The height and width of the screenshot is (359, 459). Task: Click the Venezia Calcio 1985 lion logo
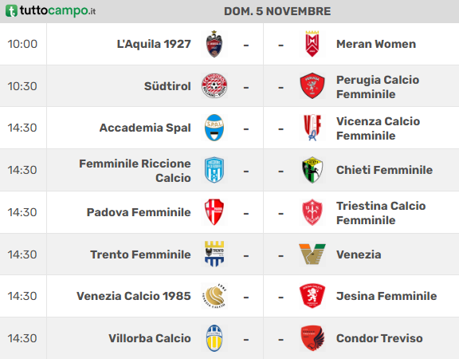[214, 296]
